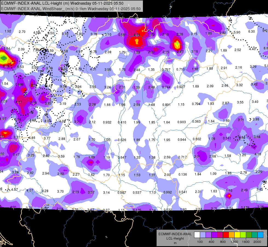Click the white legend color swatch
This screenshot has width=268, height=247.
(x=197, y=235)
